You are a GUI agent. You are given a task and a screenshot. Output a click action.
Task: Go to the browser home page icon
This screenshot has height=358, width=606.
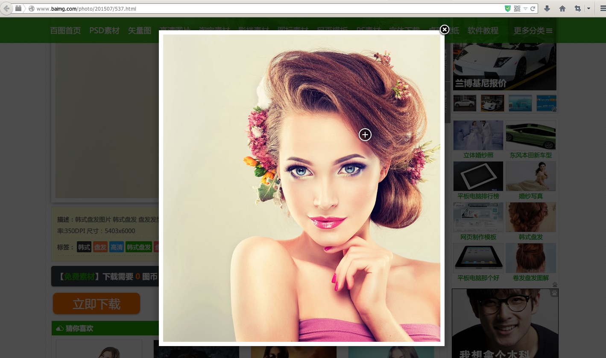562,9
